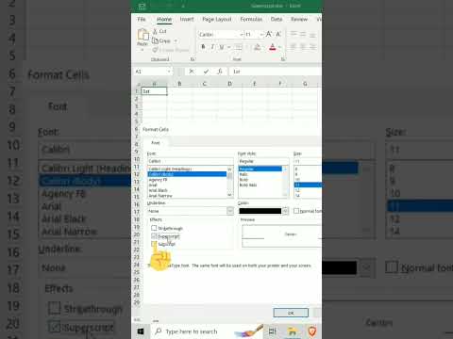Expand the ribbon font size dropdown
Screen dimensions: 453x339
[x=261, y=34]
